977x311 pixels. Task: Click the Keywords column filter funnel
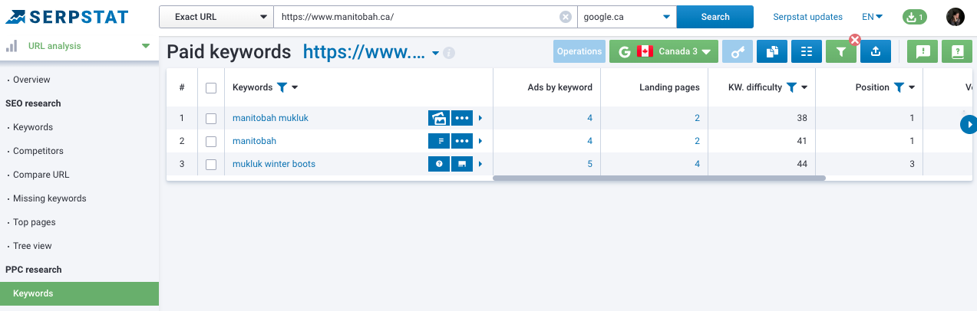tap(282, 87)
